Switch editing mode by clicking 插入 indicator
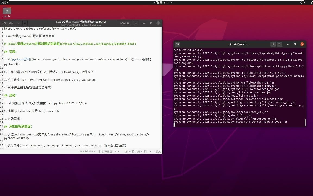 point(158,151)
